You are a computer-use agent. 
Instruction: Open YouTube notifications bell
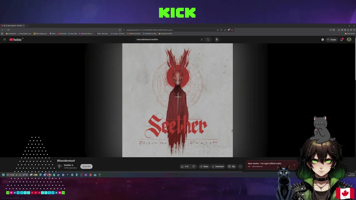(342, 39)
